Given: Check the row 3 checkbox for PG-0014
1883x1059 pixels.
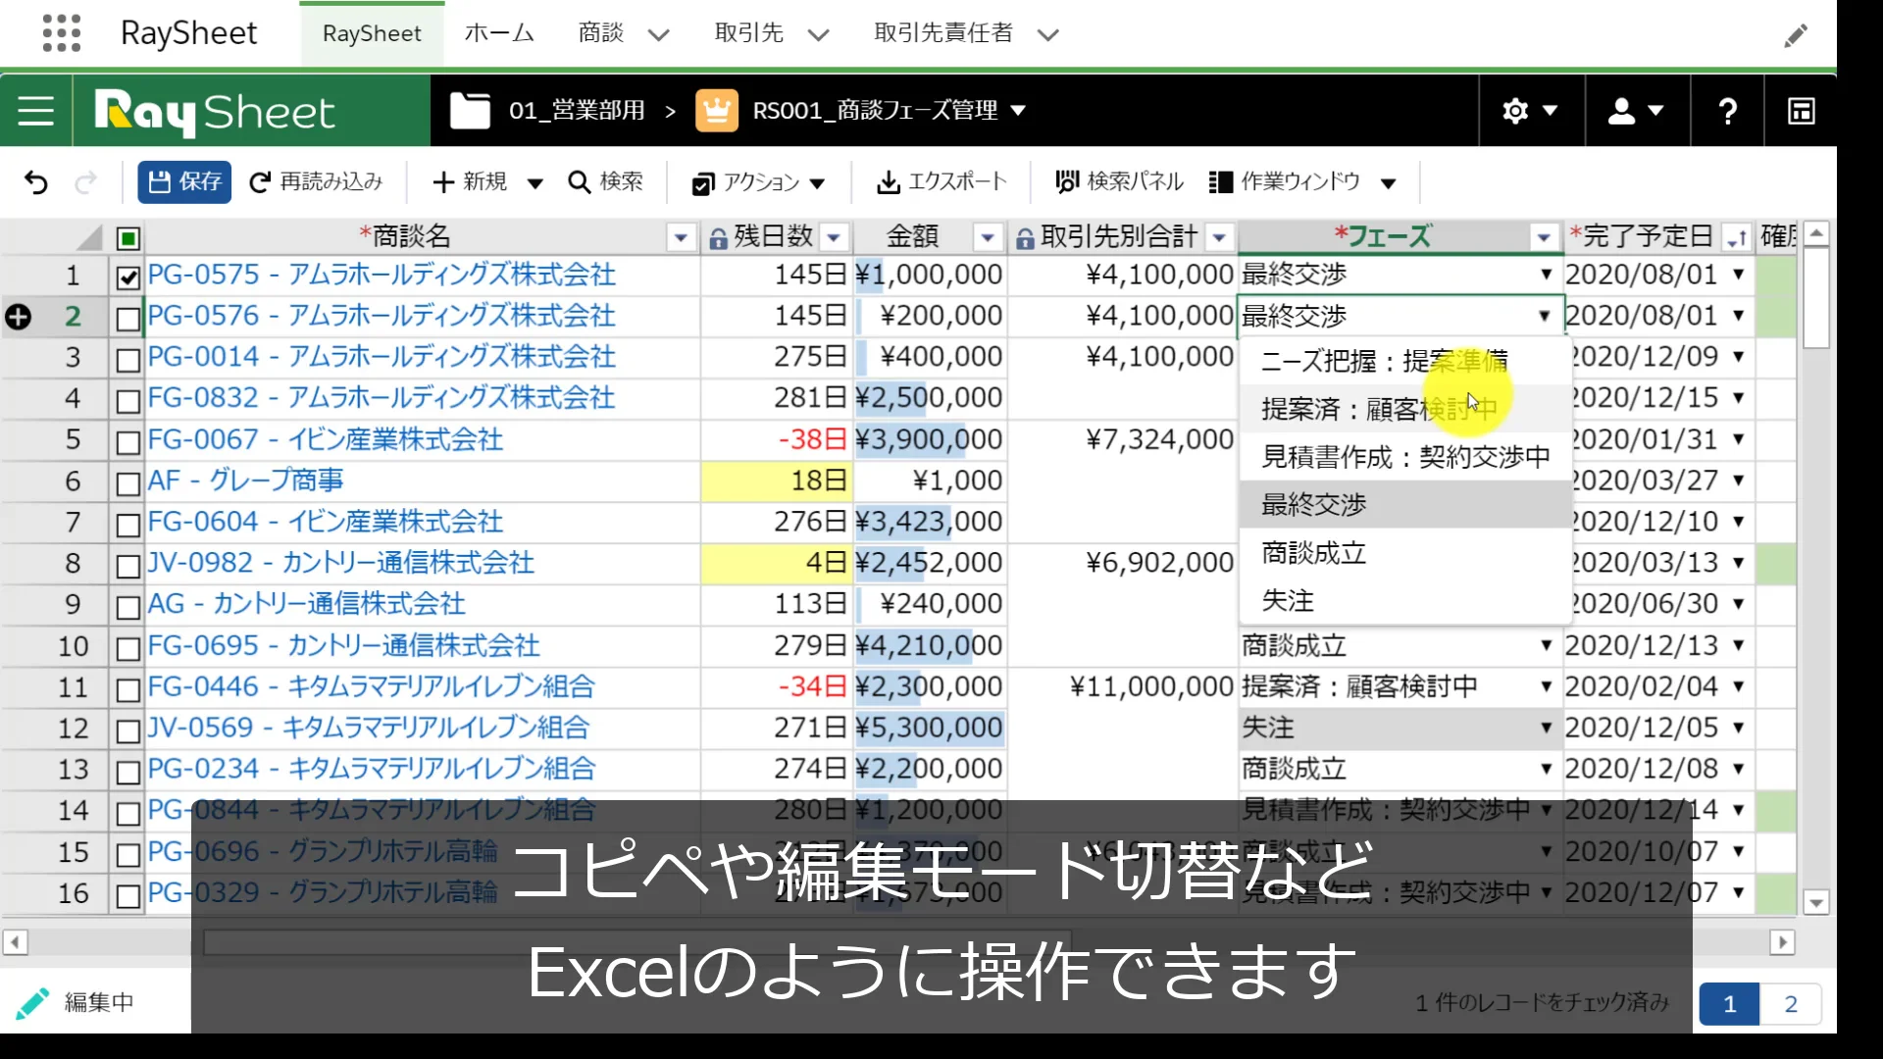Looking at the screenshot, I should [127, 360].
